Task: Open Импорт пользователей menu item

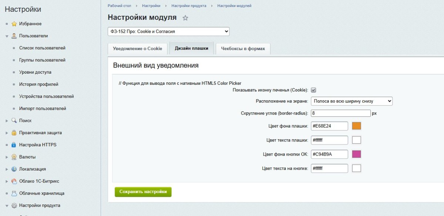Action: (x=43, y=109)
